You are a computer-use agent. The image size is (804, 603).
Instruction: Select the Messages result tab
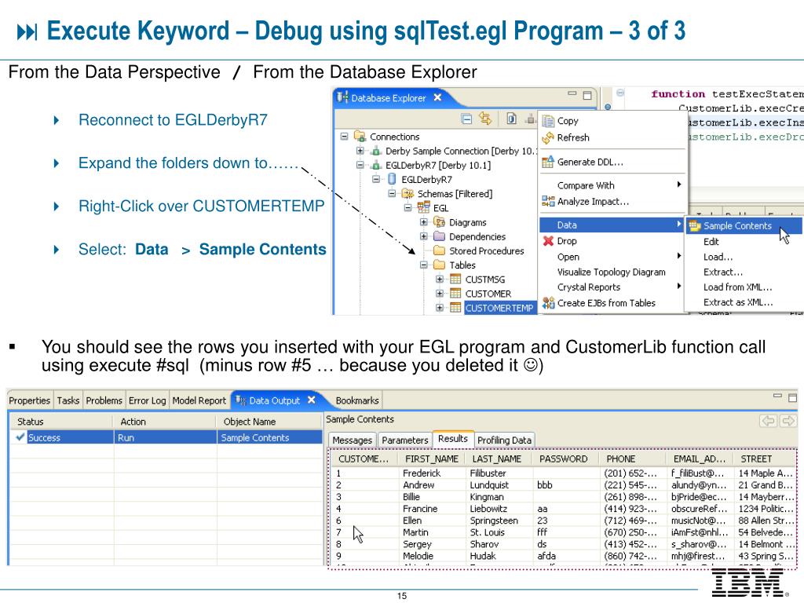pos(352,440)
